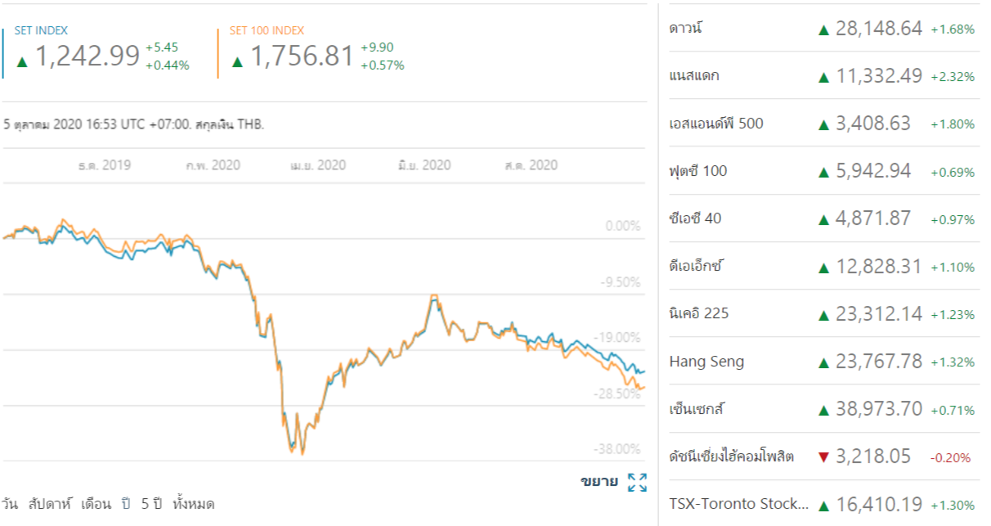Click the expand chart arrows icon
Screen dimensions: 991x526
pyautogui.click(x=637, y=482)
